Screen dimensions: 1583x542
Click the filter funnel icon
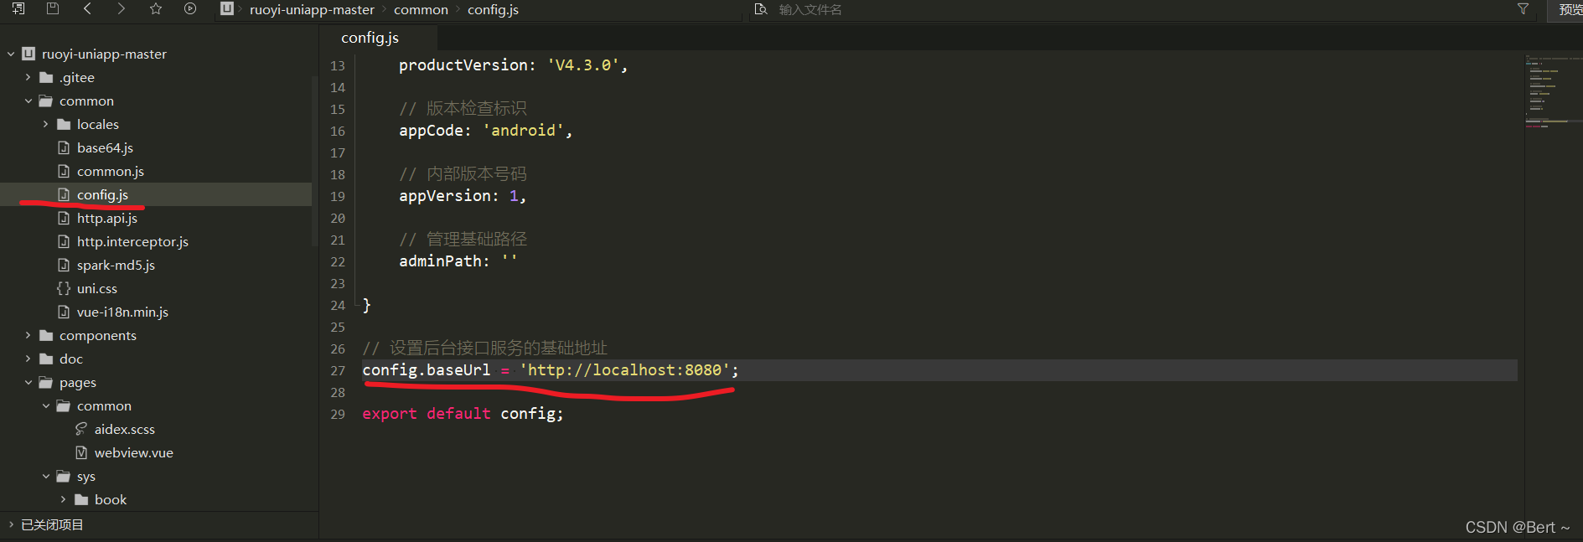(x=1523, y=9)
